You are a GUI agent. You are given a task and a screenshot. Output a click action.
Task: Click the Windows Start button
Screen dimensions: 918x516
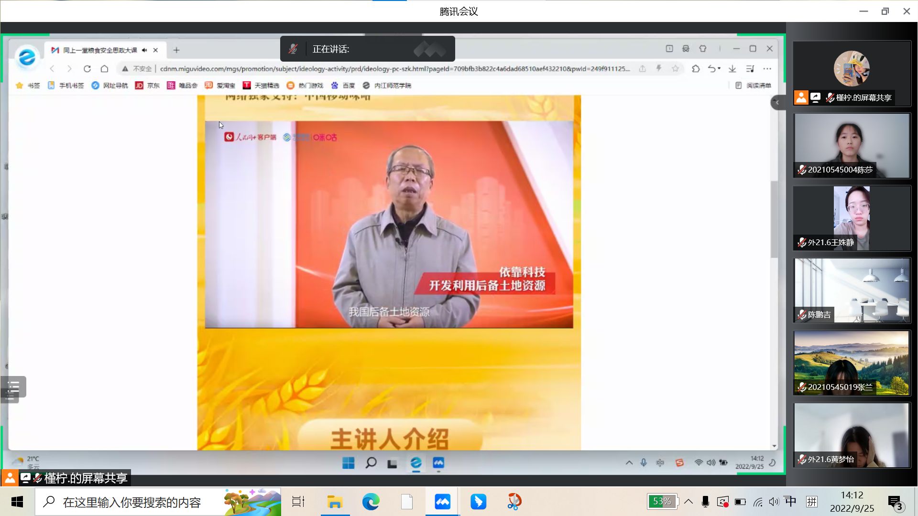click(x=17, y=502)
